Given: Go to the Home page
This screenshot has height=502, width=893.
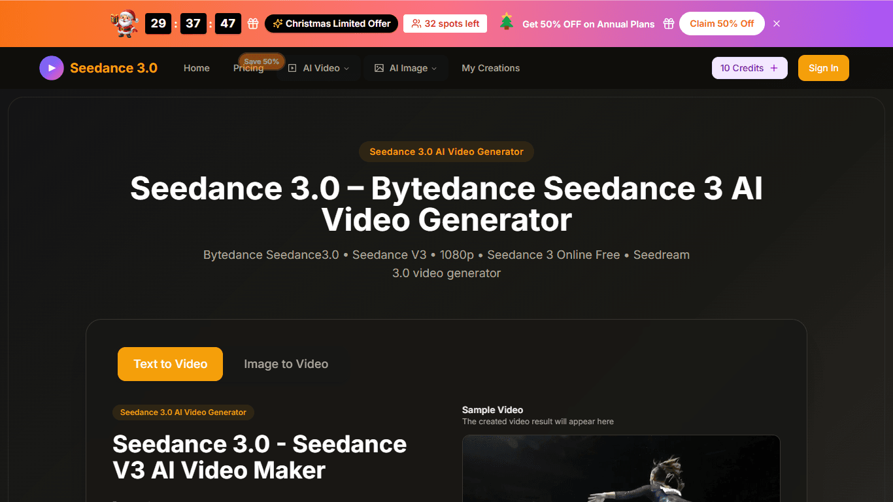Looking at the screenshot, I should (x=197, y=68).
